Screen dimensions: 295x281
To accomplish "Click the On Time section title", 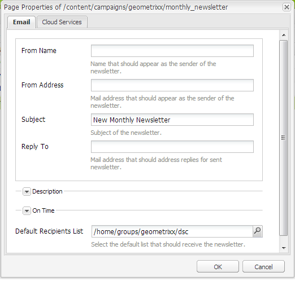I will point(44,210).
